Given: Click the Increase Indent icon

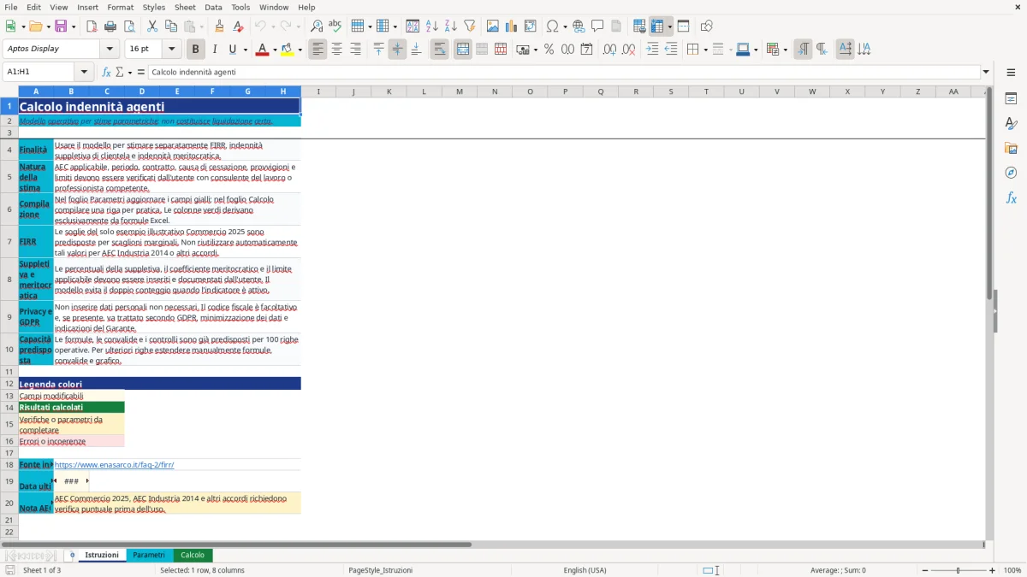Looking at the screenshot, I should click(x=652, y=50).
